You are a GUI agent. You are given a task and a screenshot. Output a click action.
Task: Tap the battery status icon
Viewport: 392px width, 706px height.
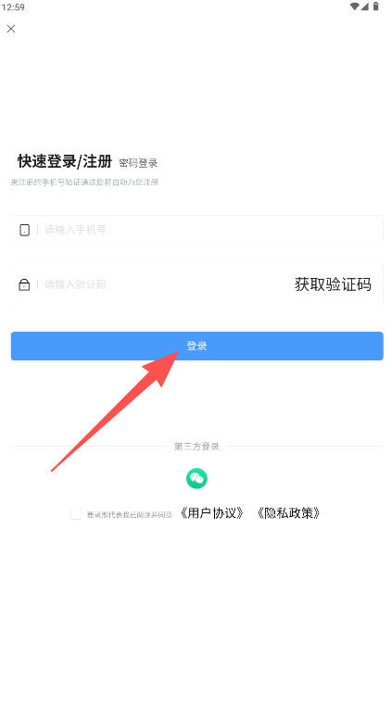coord(375,6)
